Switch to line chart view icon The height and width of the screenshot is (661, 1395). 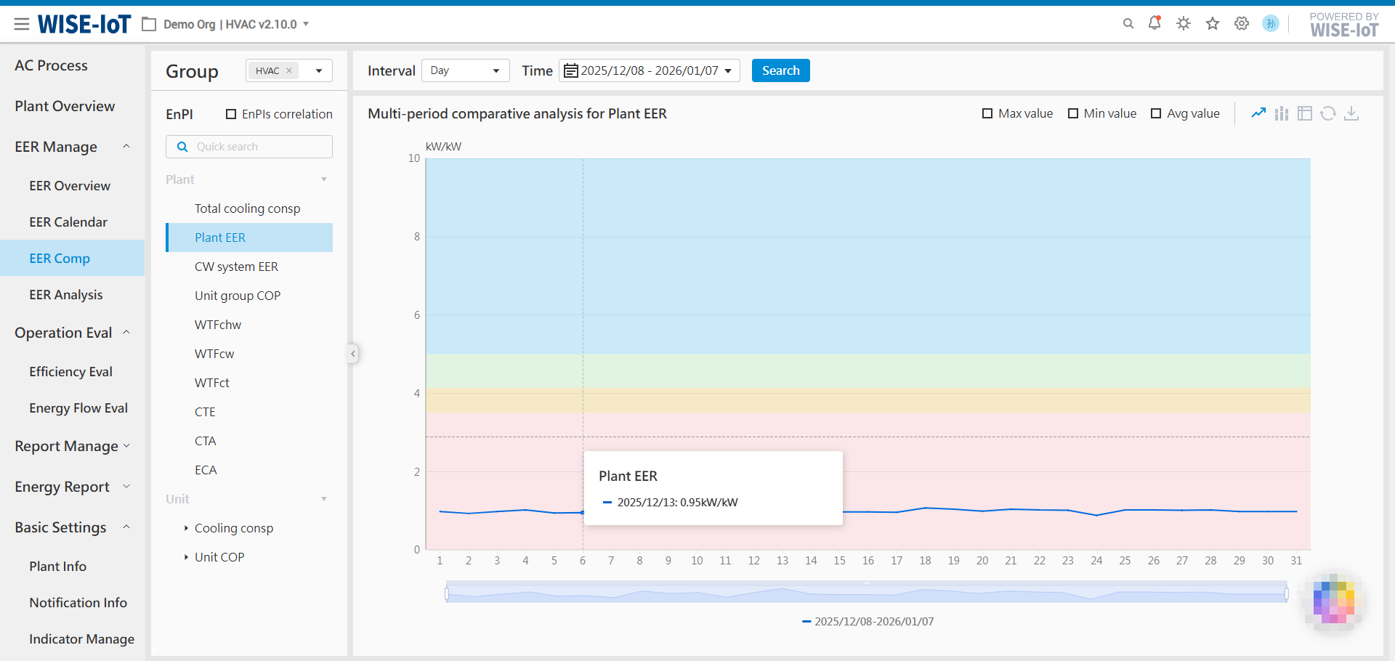(x=1258, y=113)
